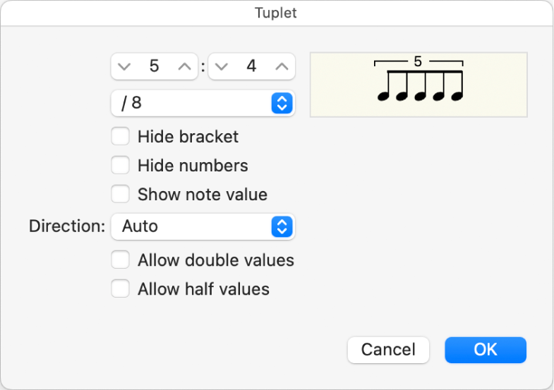This screenshot has width=554, height=390.
Task: Decrease the tuplet denominator value of 4
Action: tap(222, 67)
